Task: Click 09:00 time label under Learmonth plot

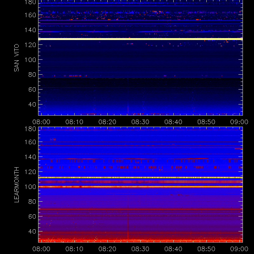Action: pyautogui.click(x=239, y=249)
